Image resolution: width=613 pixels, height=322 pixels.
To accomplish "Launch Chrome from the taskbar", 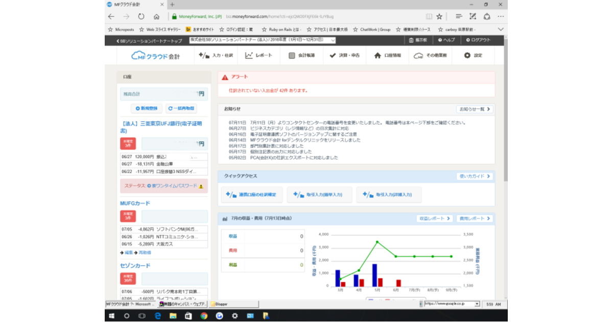I will pos(204,316).
